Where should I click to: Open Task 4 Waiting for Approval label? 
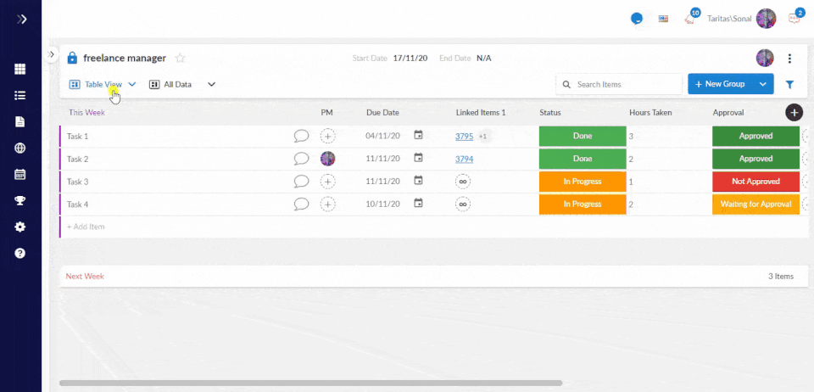coord(755,204)
